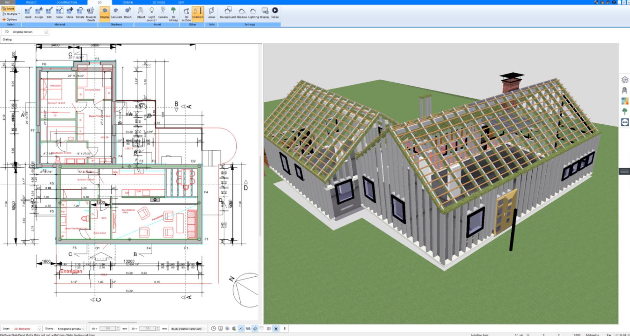Open the plants tree catalog in sidebar
Screen dimensions: 630x336
pyautogui.click(x=625, y=112)
